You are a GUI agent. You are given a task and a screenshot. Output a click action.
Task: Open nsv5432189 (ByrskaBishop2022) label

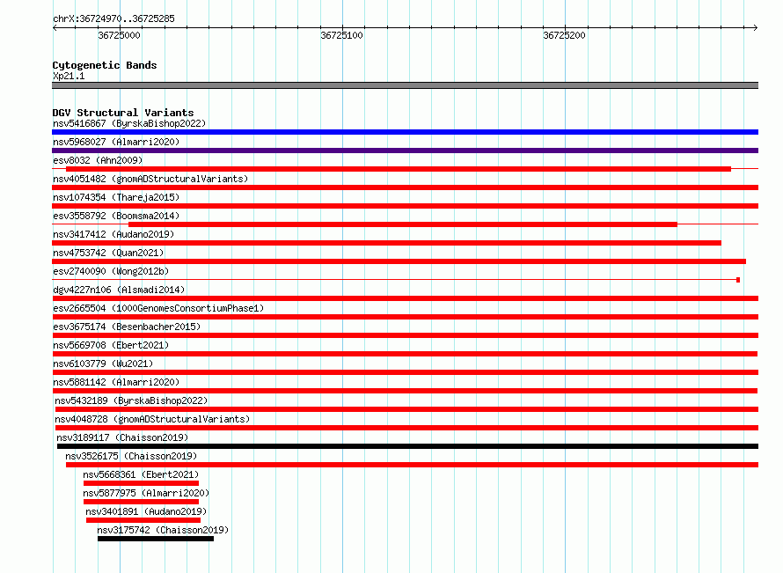(131, 400)
